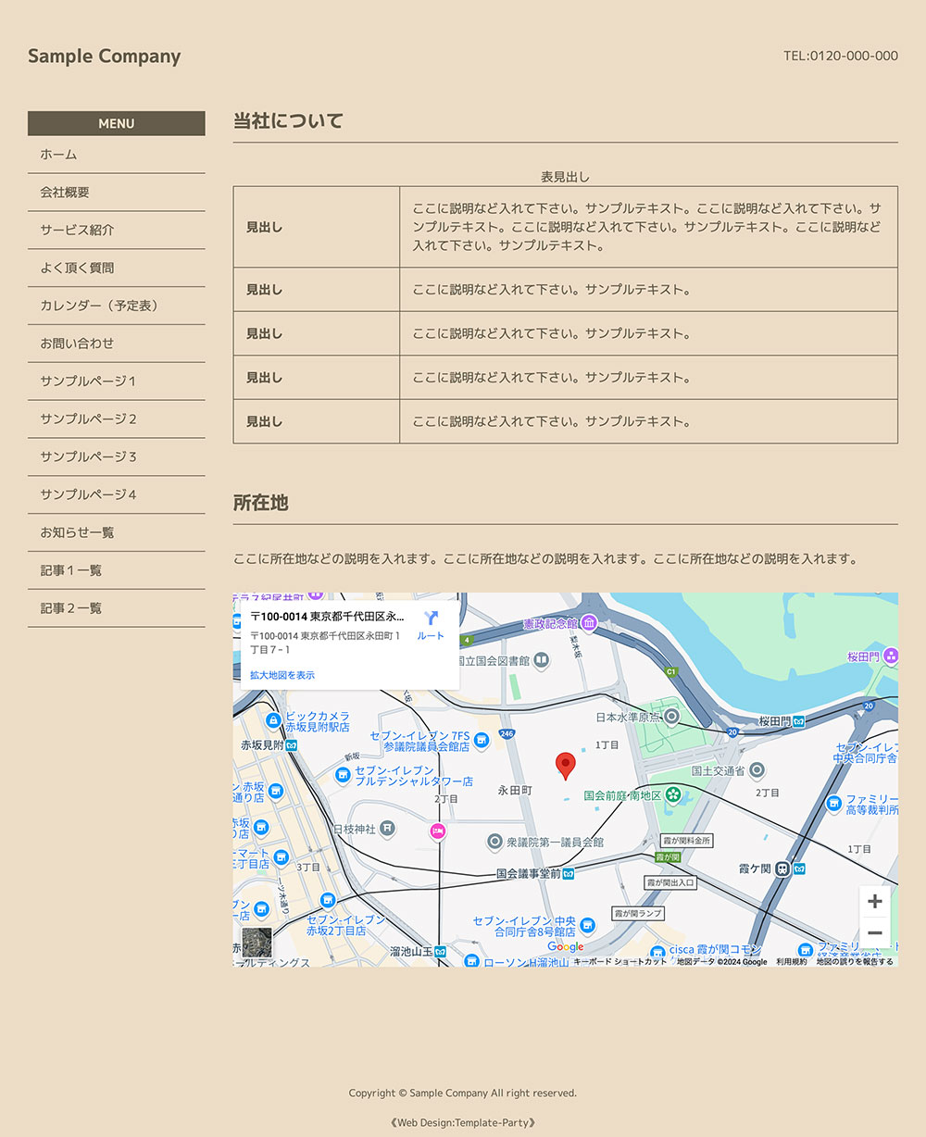
Task: Open 記事1一覧 in the sidebar
Action: [117, 570]
